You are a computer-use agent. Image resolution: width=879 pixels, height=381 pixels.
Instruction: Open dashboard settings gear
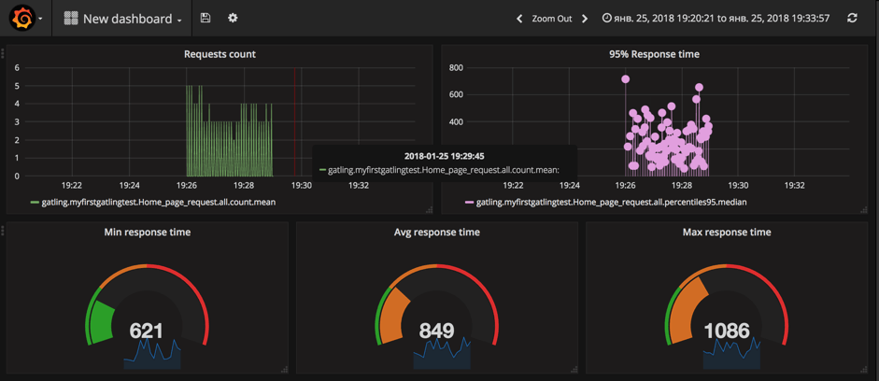pos(233,18)
